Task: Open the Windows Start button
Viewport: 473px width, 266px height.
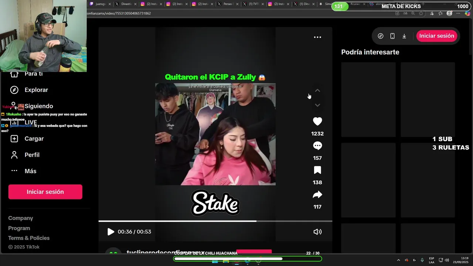Action: [215, 261]
